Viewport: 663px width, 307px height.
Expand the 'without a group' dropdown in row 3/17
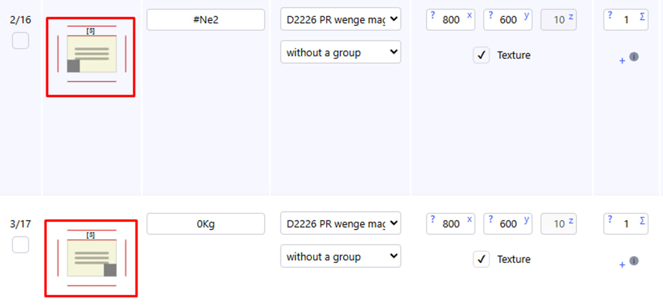(x=340, y=256)
